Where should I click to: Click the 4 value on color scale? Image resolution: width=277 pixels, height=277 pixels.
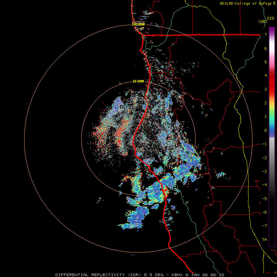click(x=266, y=76)
